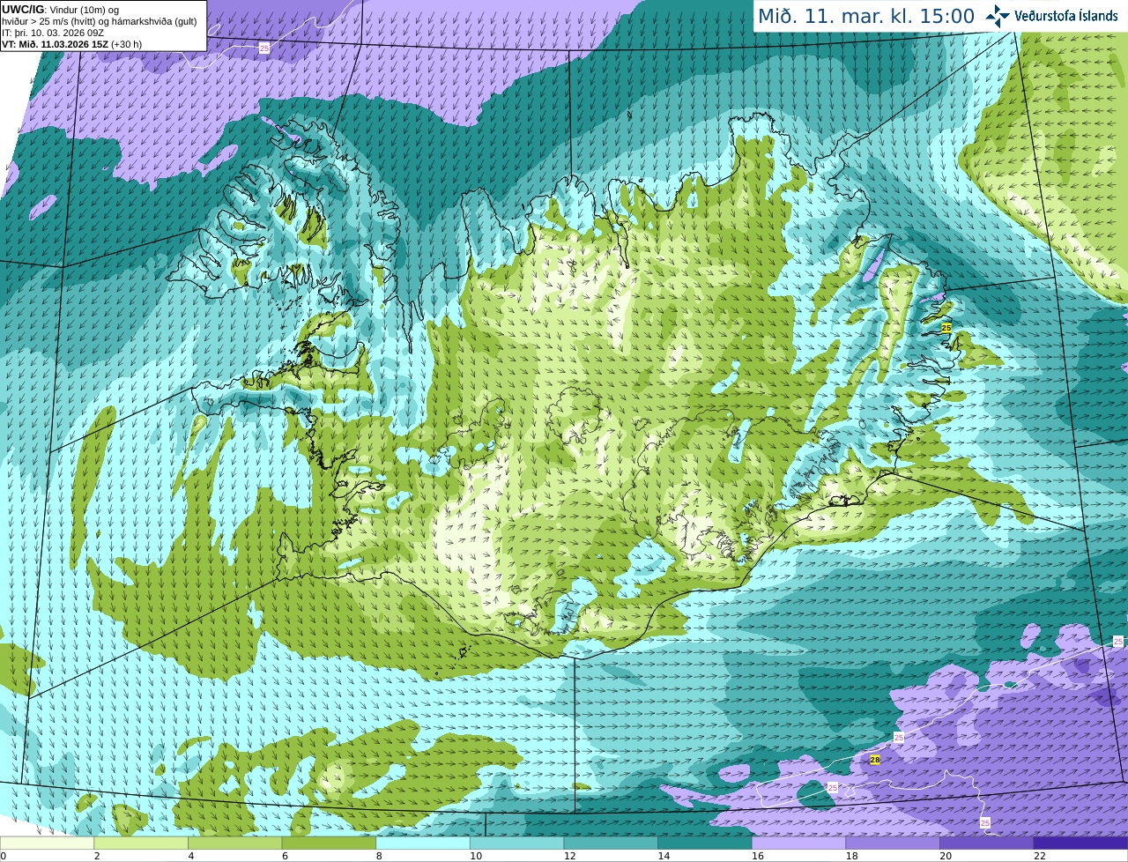1128x862 pixels.
Task: Click the UWC/IG Vindur (10m) title line
Action: pos(61,10)
